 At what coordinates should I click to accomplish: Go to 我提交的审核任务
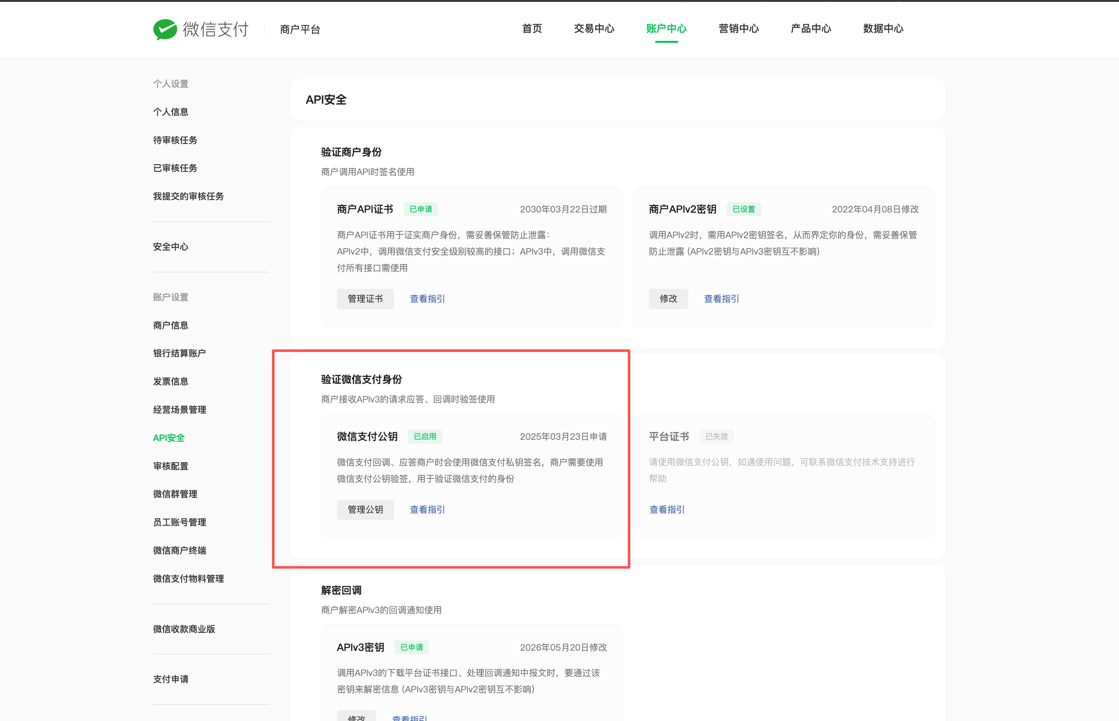(189, 196)
